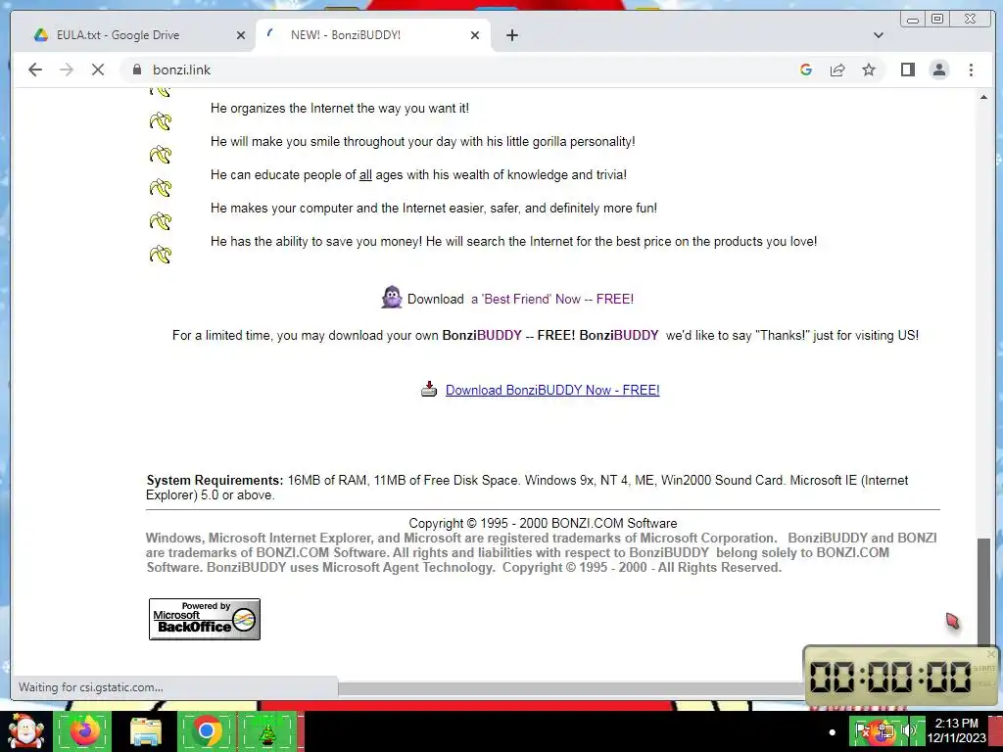1003x752 pixels.
Task: View site information via the lock icon
Action: 137,70
